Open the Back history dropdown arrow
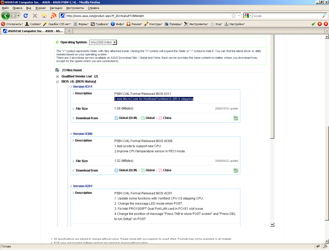 (x=18, y=16)
